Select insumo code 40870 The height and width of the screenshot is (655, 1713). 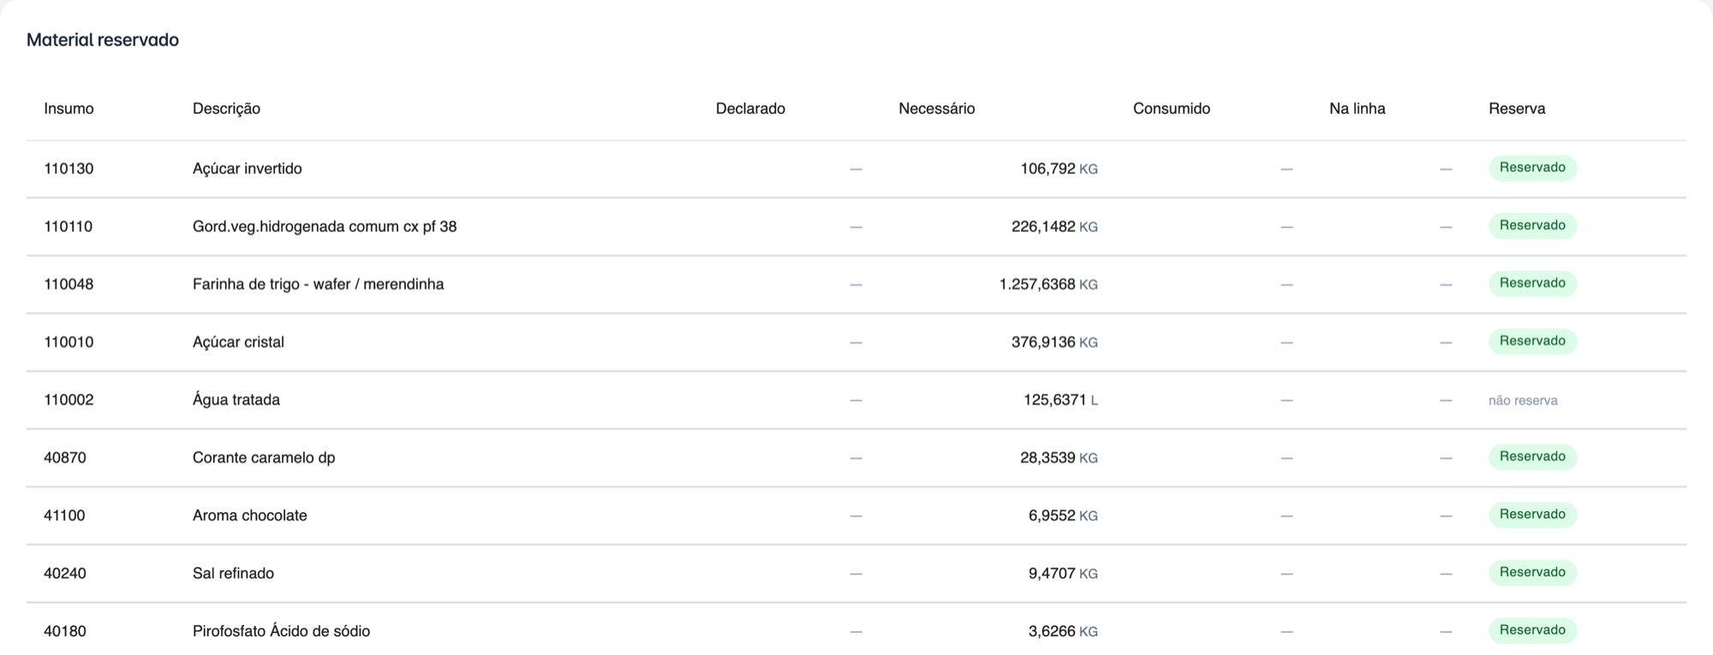click(x=65, y=458)
